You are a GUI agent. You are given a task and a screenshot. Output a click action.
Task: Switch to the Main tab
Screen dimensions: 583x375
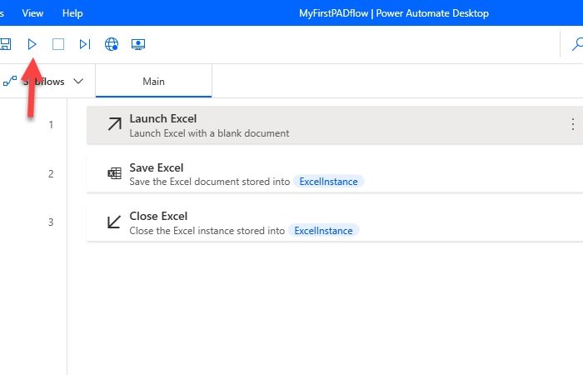pyautogui.click(x=153, y=81)
